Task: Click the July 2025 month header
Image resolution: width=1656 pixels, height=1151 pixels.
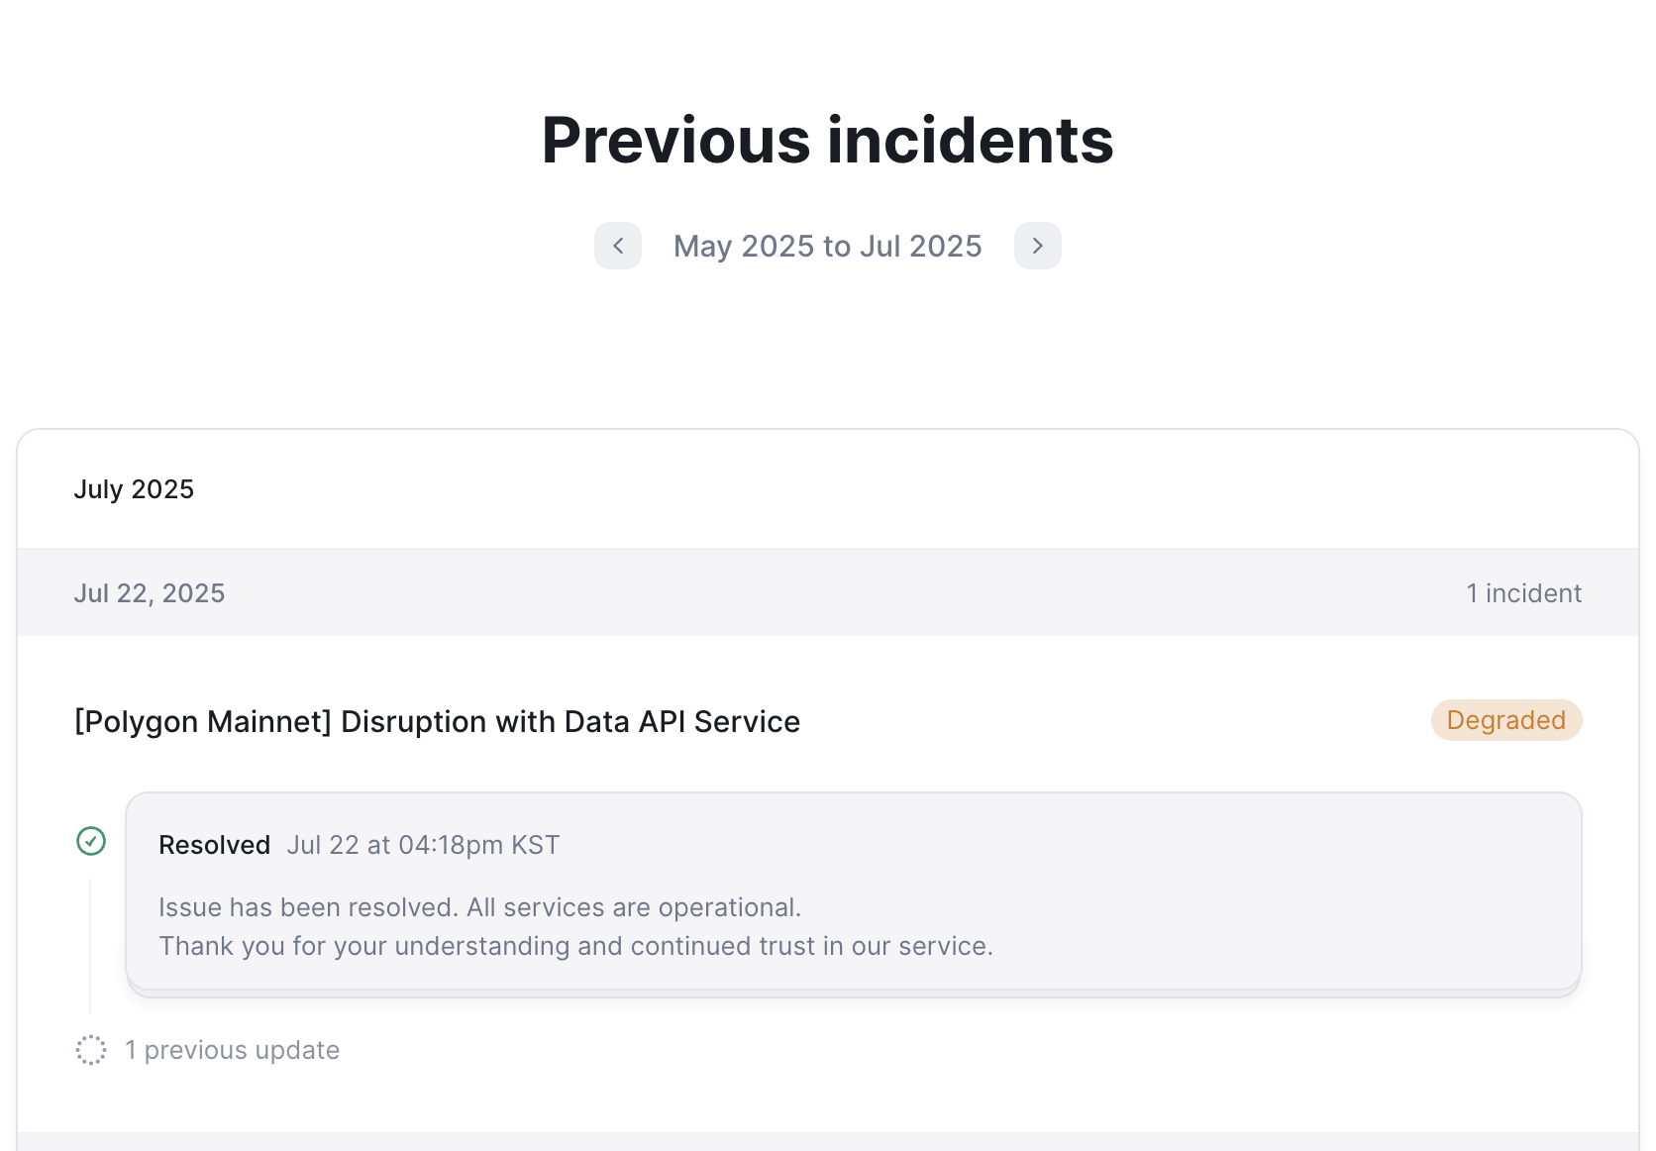Action: click(x=134, y=489)
